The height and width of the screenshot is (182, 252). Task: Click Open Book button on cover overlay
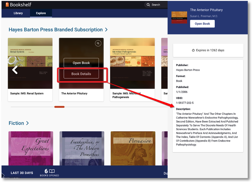pyautogui.click(x=81, y=63)
